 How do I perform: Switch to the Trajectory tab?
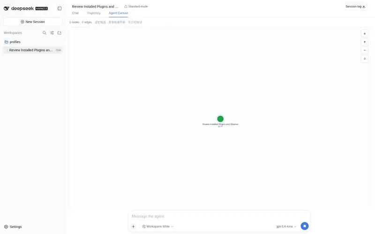94,13
